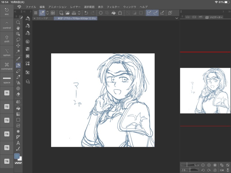Expand the right dock single chevron
Viewport: 231px width, 173px height.
point(223,12)
